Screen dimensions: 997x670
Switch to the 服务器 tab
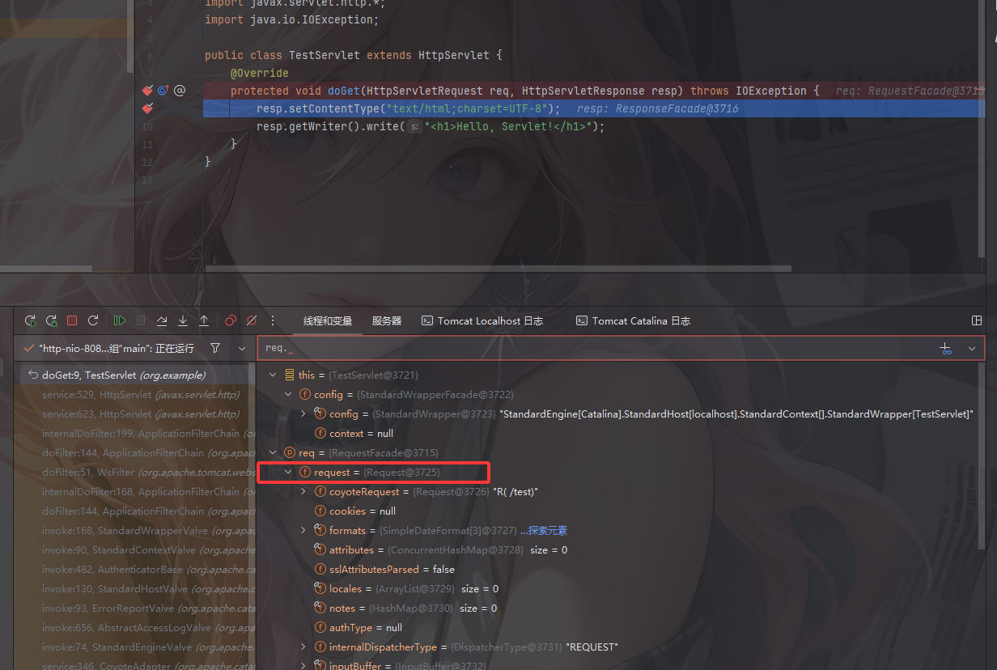click(387, 321)
